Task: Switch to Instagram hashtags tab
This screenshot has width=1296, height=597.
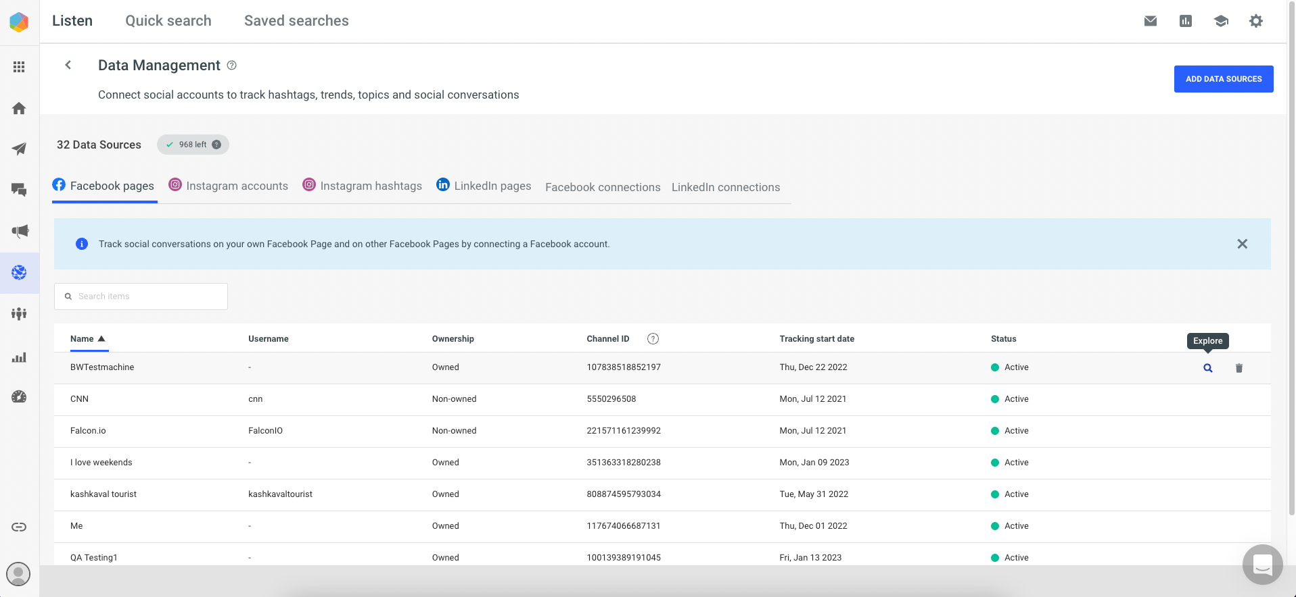Action: click(363, 186)
